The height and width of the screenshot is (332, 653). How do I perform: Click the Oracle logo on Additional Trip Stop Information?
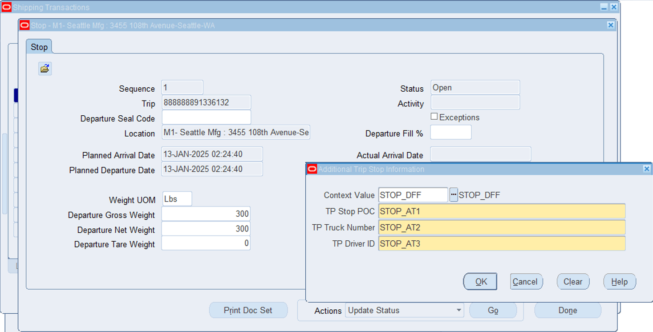click(x=312, y=169)
